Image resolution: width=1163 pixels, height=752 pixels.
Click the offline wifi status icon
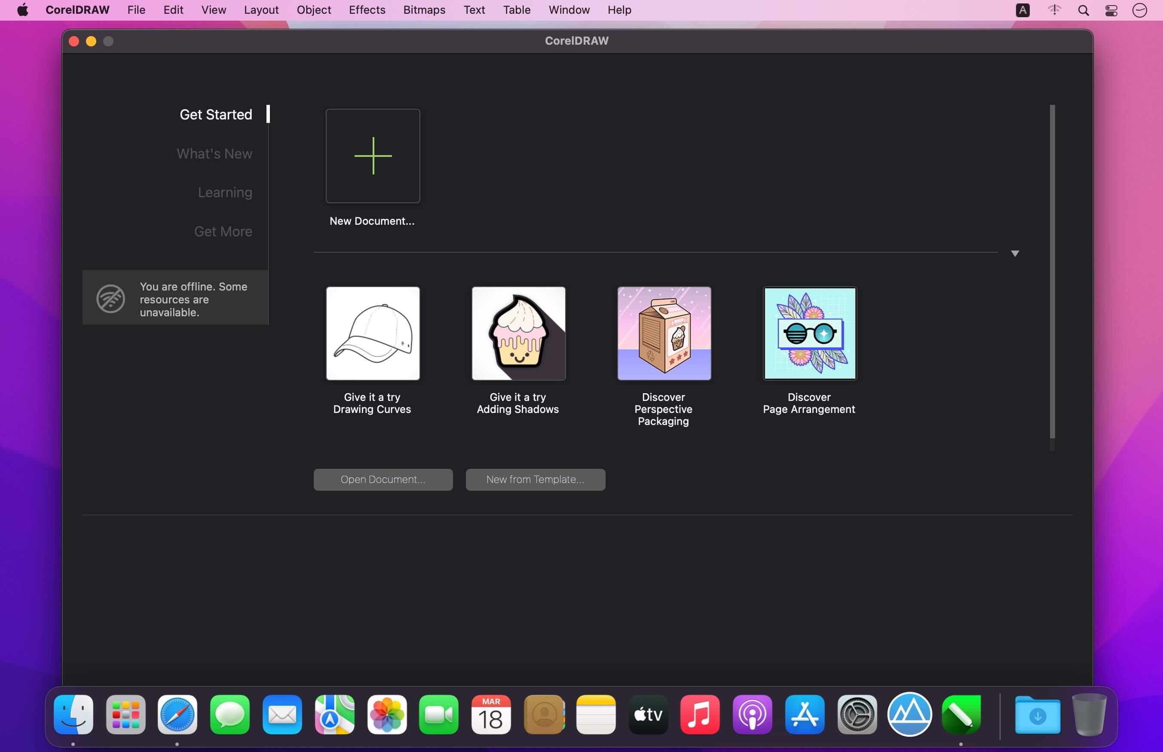[110, 299]
